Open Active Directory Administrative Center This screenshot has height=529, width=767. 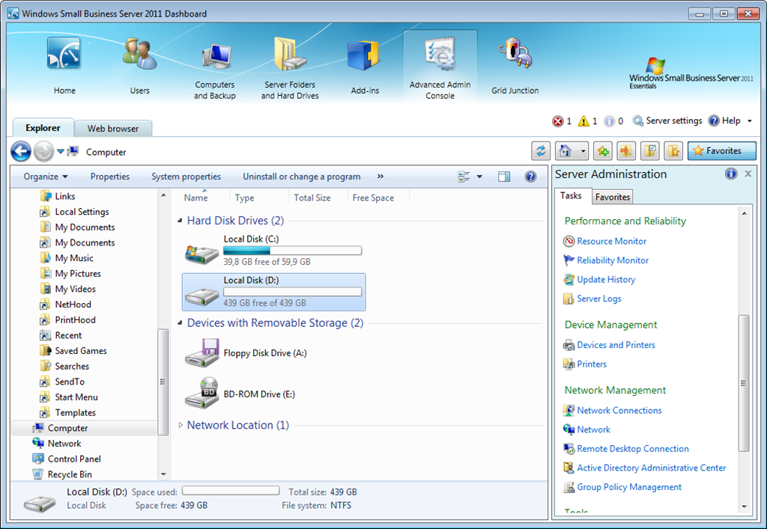pyautogui.click(x=651, y=468)
